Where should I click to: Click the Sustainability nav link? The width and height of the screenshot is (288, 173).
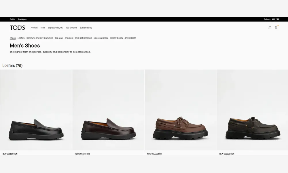pos(86,28)
